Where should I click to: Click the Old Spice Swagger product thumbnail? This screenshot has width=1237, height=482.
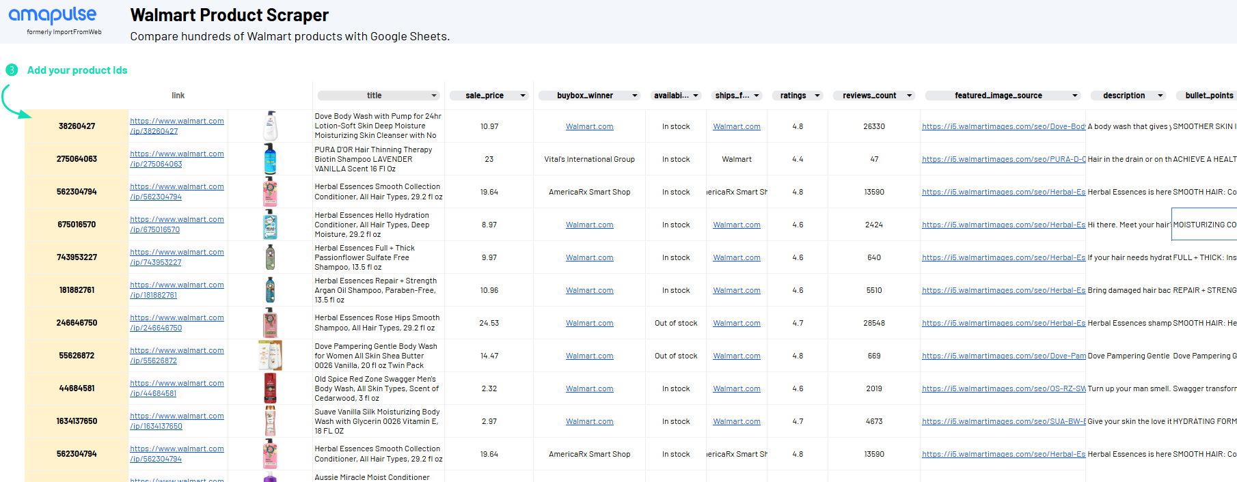(x=271, y=388)
